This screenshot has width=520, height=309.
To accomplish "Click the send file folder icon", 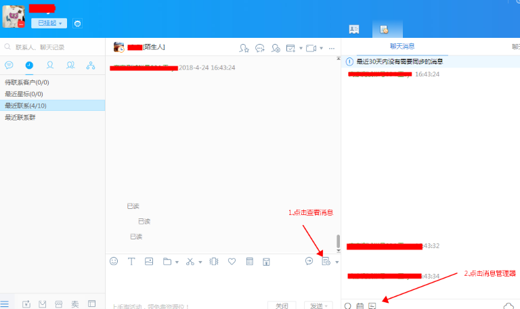I will [167, 262].
